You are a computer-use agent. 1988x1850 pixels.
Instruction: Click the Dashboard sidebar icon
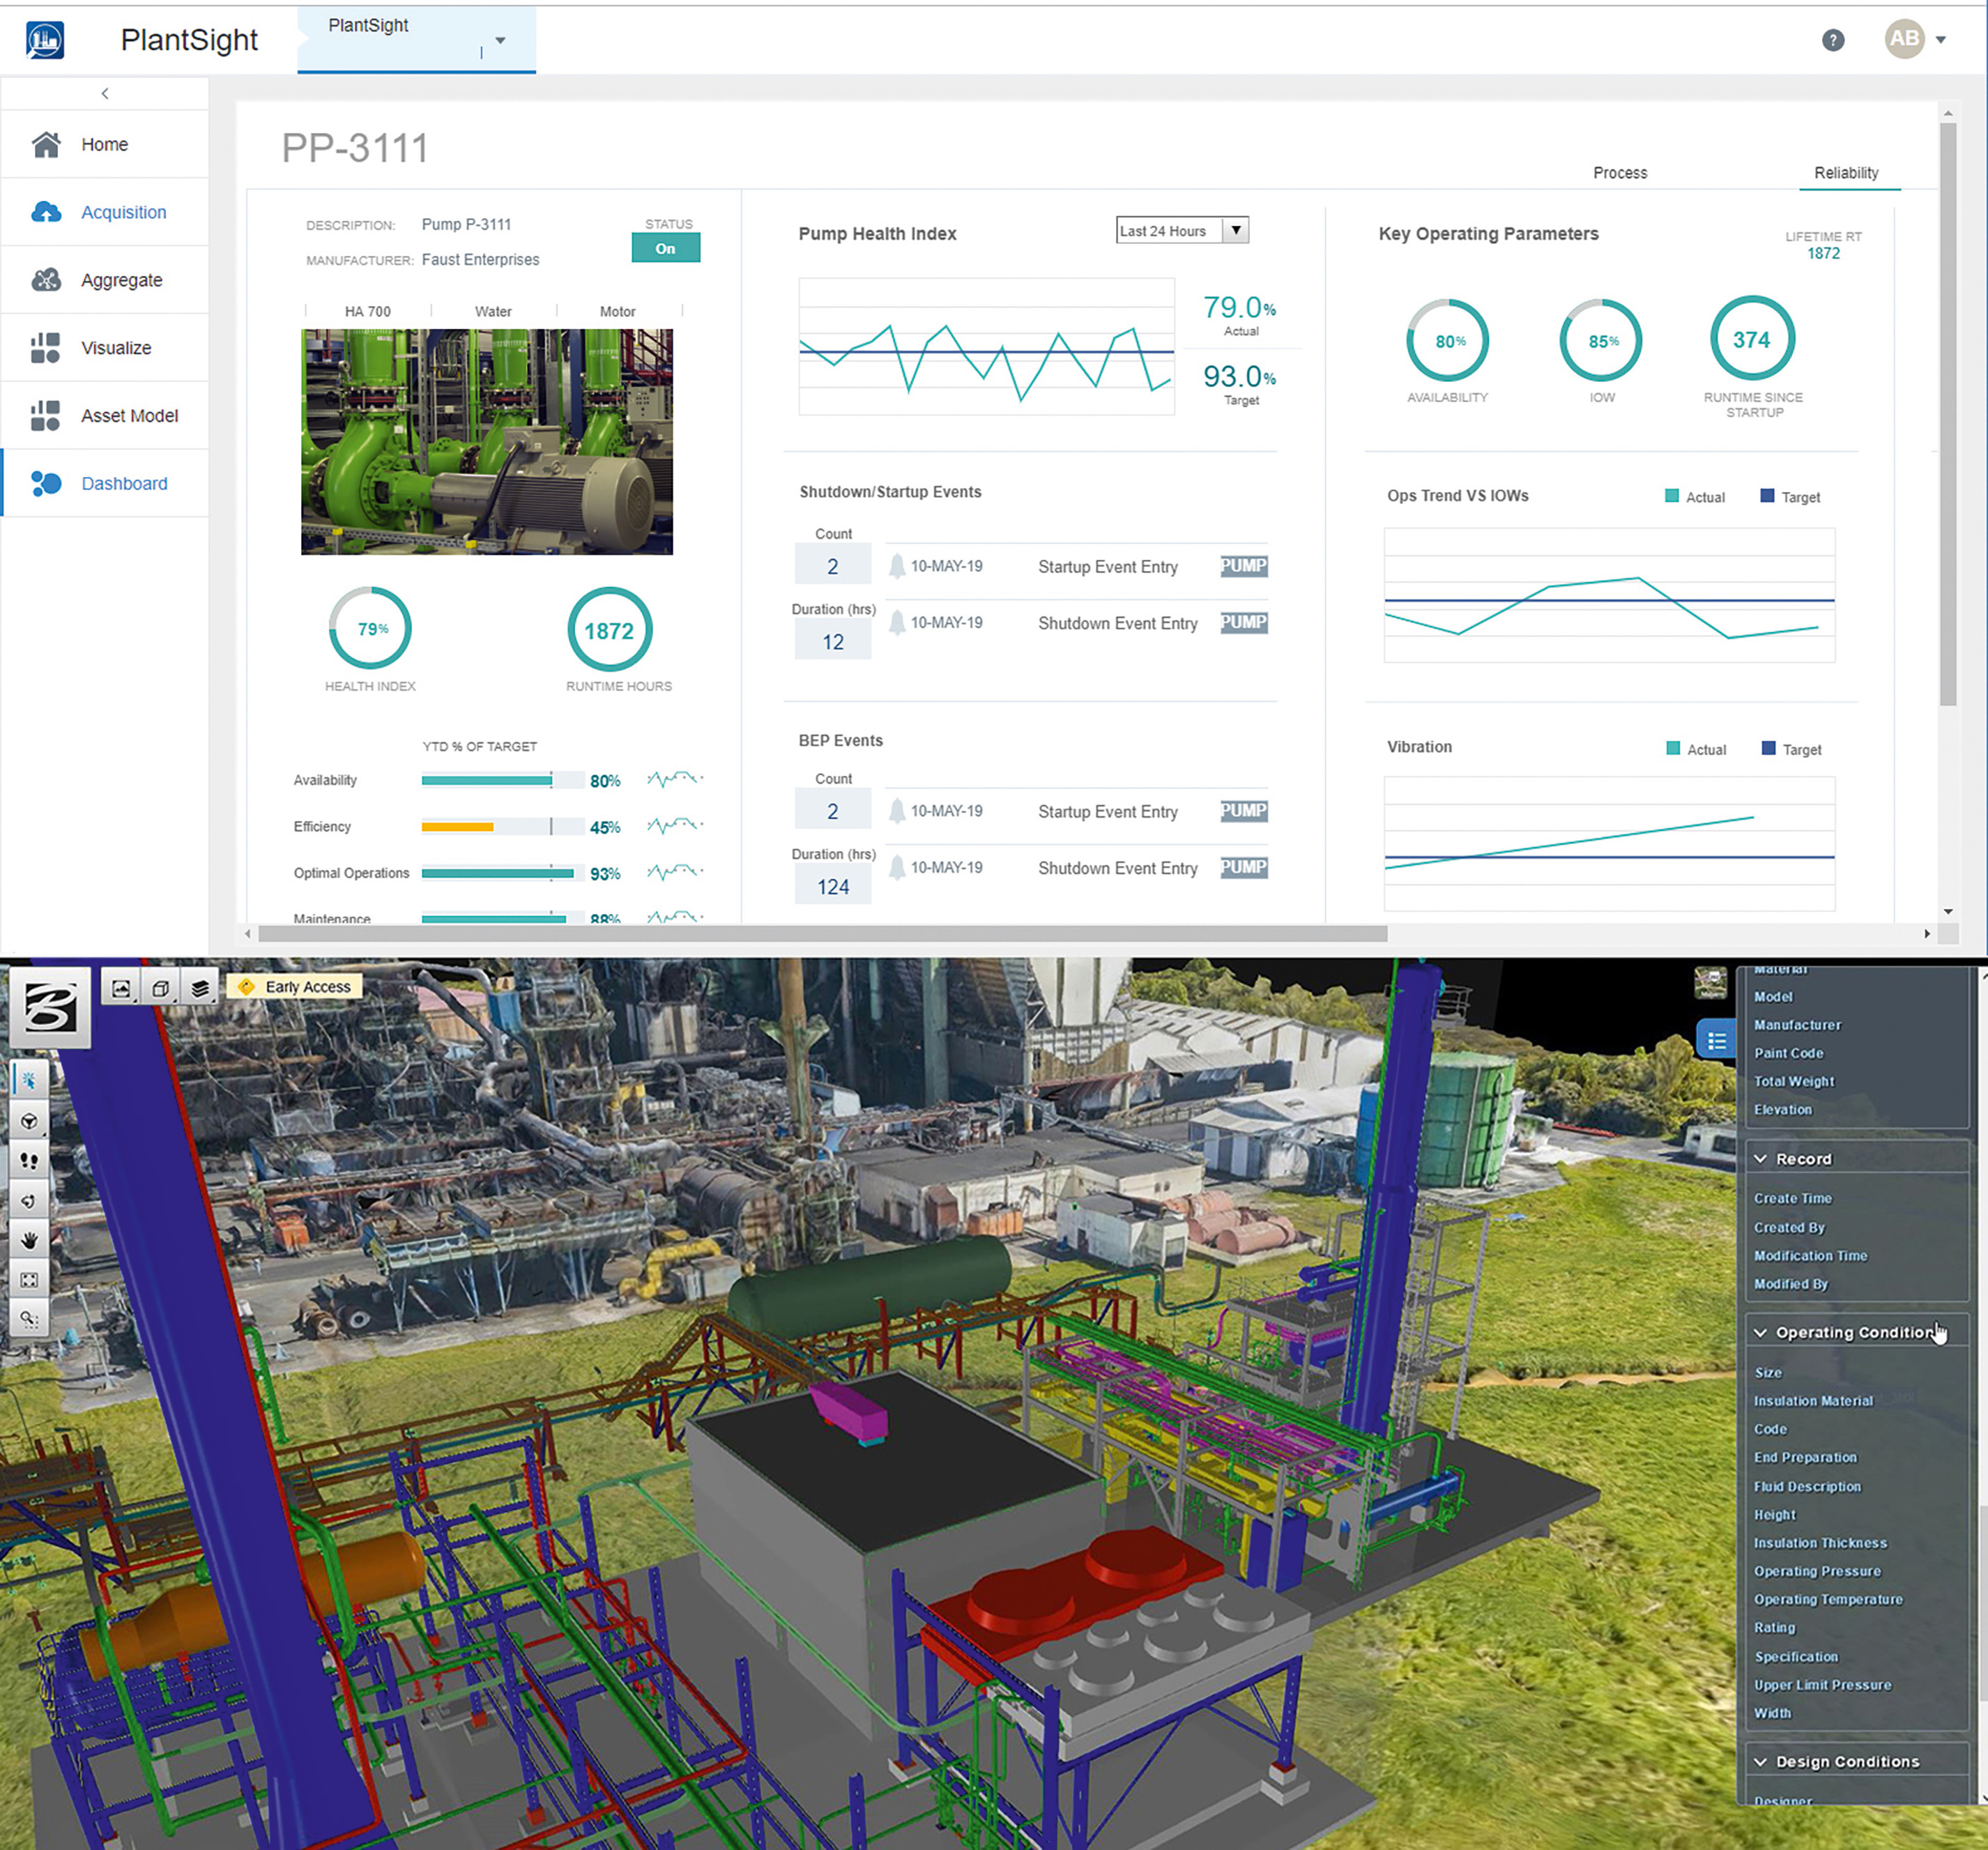[46, 483]
